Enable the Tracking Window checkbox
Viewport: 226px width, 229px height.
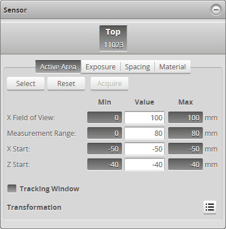[12, 189]
